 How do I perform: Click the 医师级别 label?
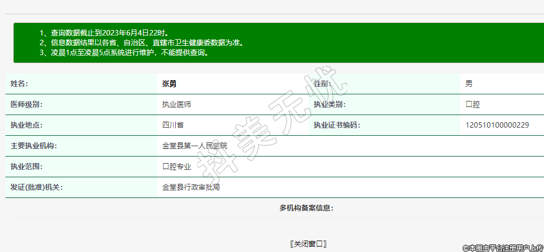(26, 105)
